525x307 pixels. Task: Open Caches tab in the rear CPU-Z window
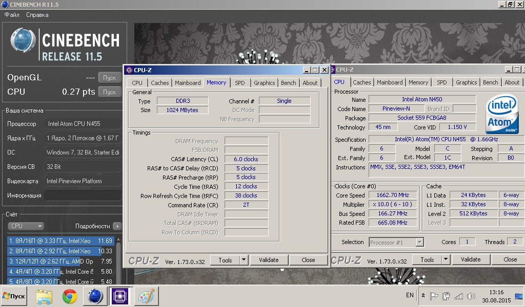361,82
